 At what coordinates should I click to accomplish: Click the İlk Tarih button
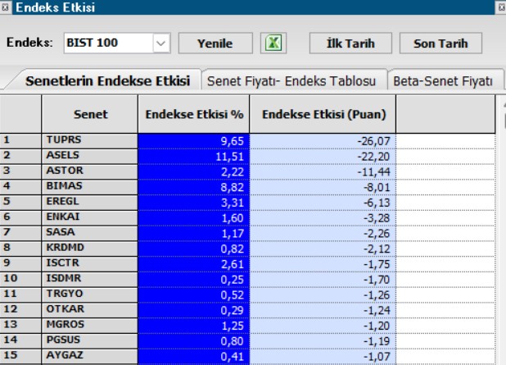(x=350, y=43)
